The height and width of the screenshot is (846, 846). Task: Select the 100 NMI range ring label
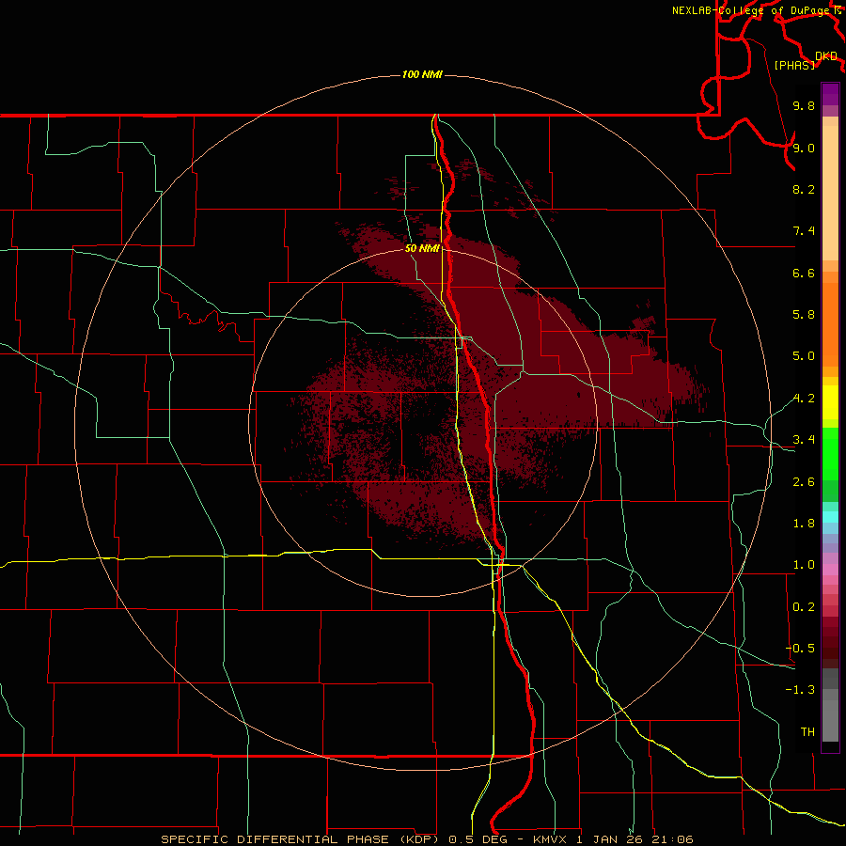422,74
